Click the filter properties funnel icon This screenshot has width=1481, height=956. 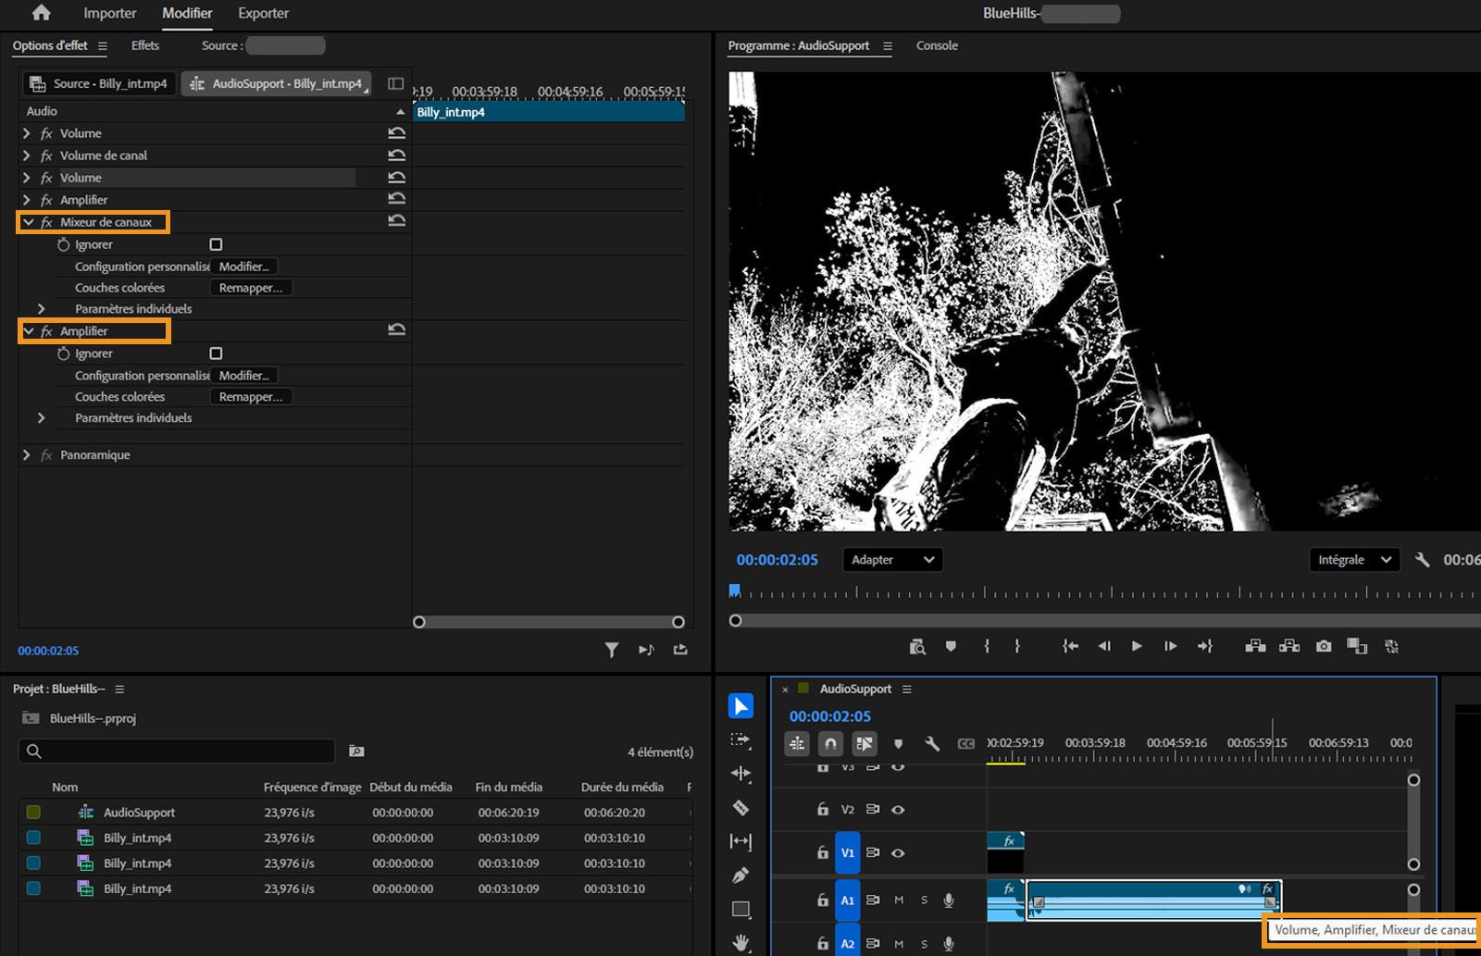[x=612, y=650]
